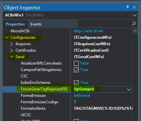Select the FormatoAlerta property
Viewport: 141px width, 121px height.
pyautogui.click(x=33, y=108)
